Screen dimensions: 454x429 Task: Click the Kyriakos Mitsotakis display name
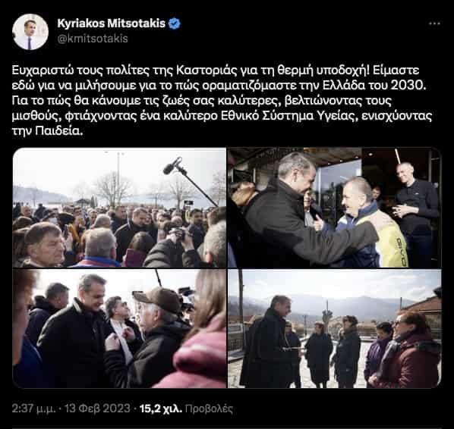tap(111, 23)
